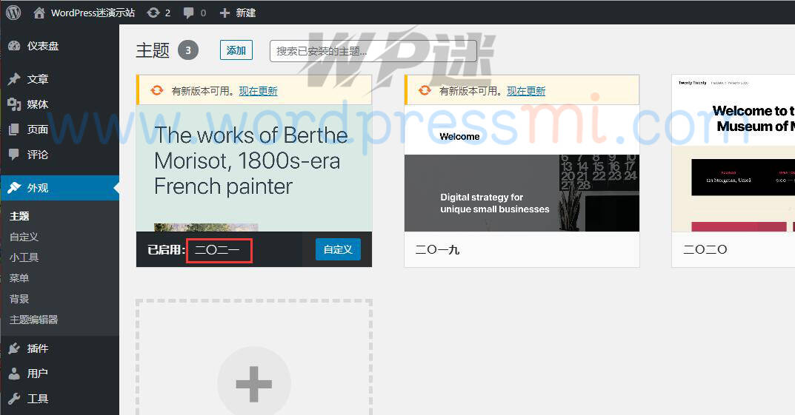Click the WordPress logo icon
The height and width of the screenshot is (415, 795).
13,13
